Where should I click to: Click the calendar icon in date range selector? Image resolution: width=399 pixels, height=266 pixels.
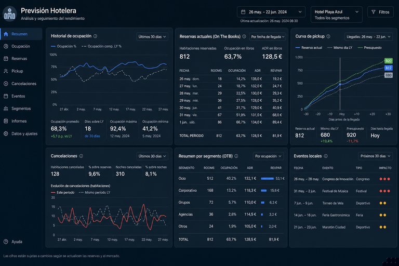point(243,12)
